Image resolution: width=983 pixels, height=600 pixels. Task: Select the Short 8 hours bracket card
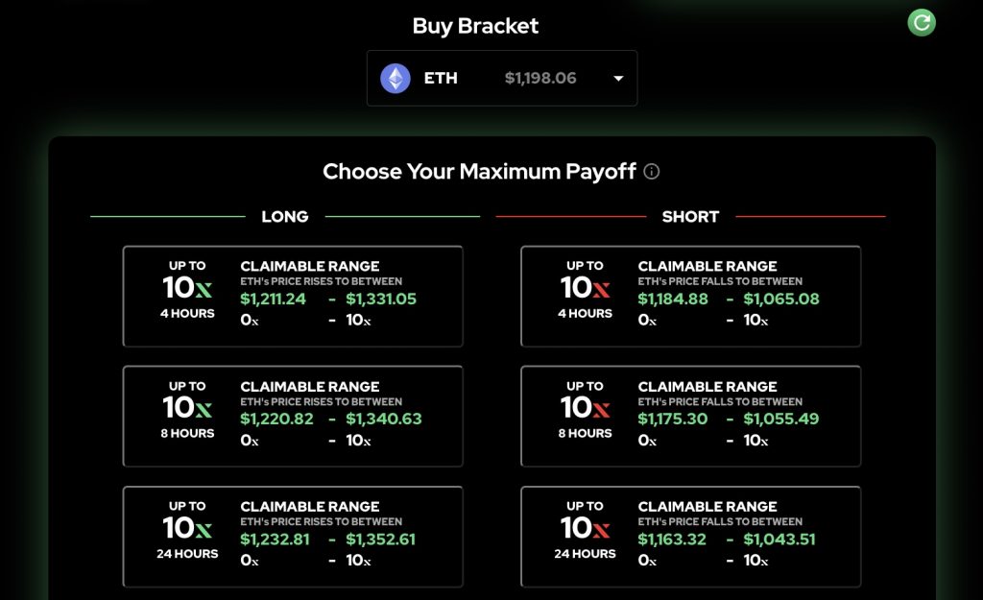pos(691,417)
